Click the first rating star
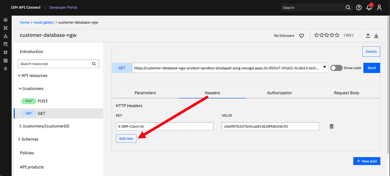 pos(317,35)
